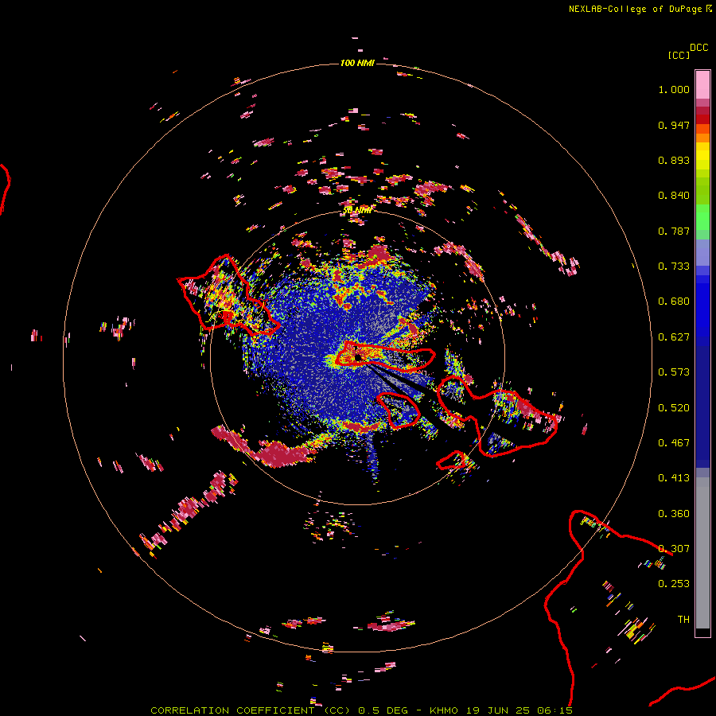Click the 0.893 scale value
The image size is (716, 716).
(674, 160)
